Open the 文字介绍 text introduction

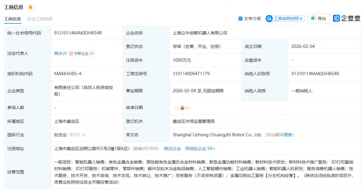[x=249, y=18]
